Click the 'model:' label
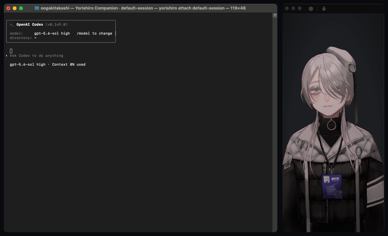Image resolution: width=388 pixels, height=236 pixels. [16, 33]
